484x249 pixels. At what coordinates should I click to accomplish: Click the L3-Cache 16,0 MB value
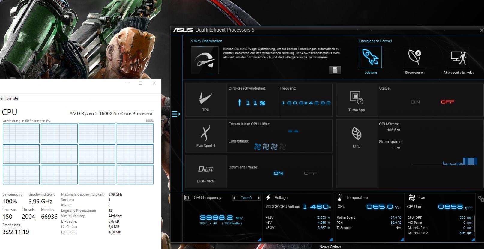coord(115,232)
